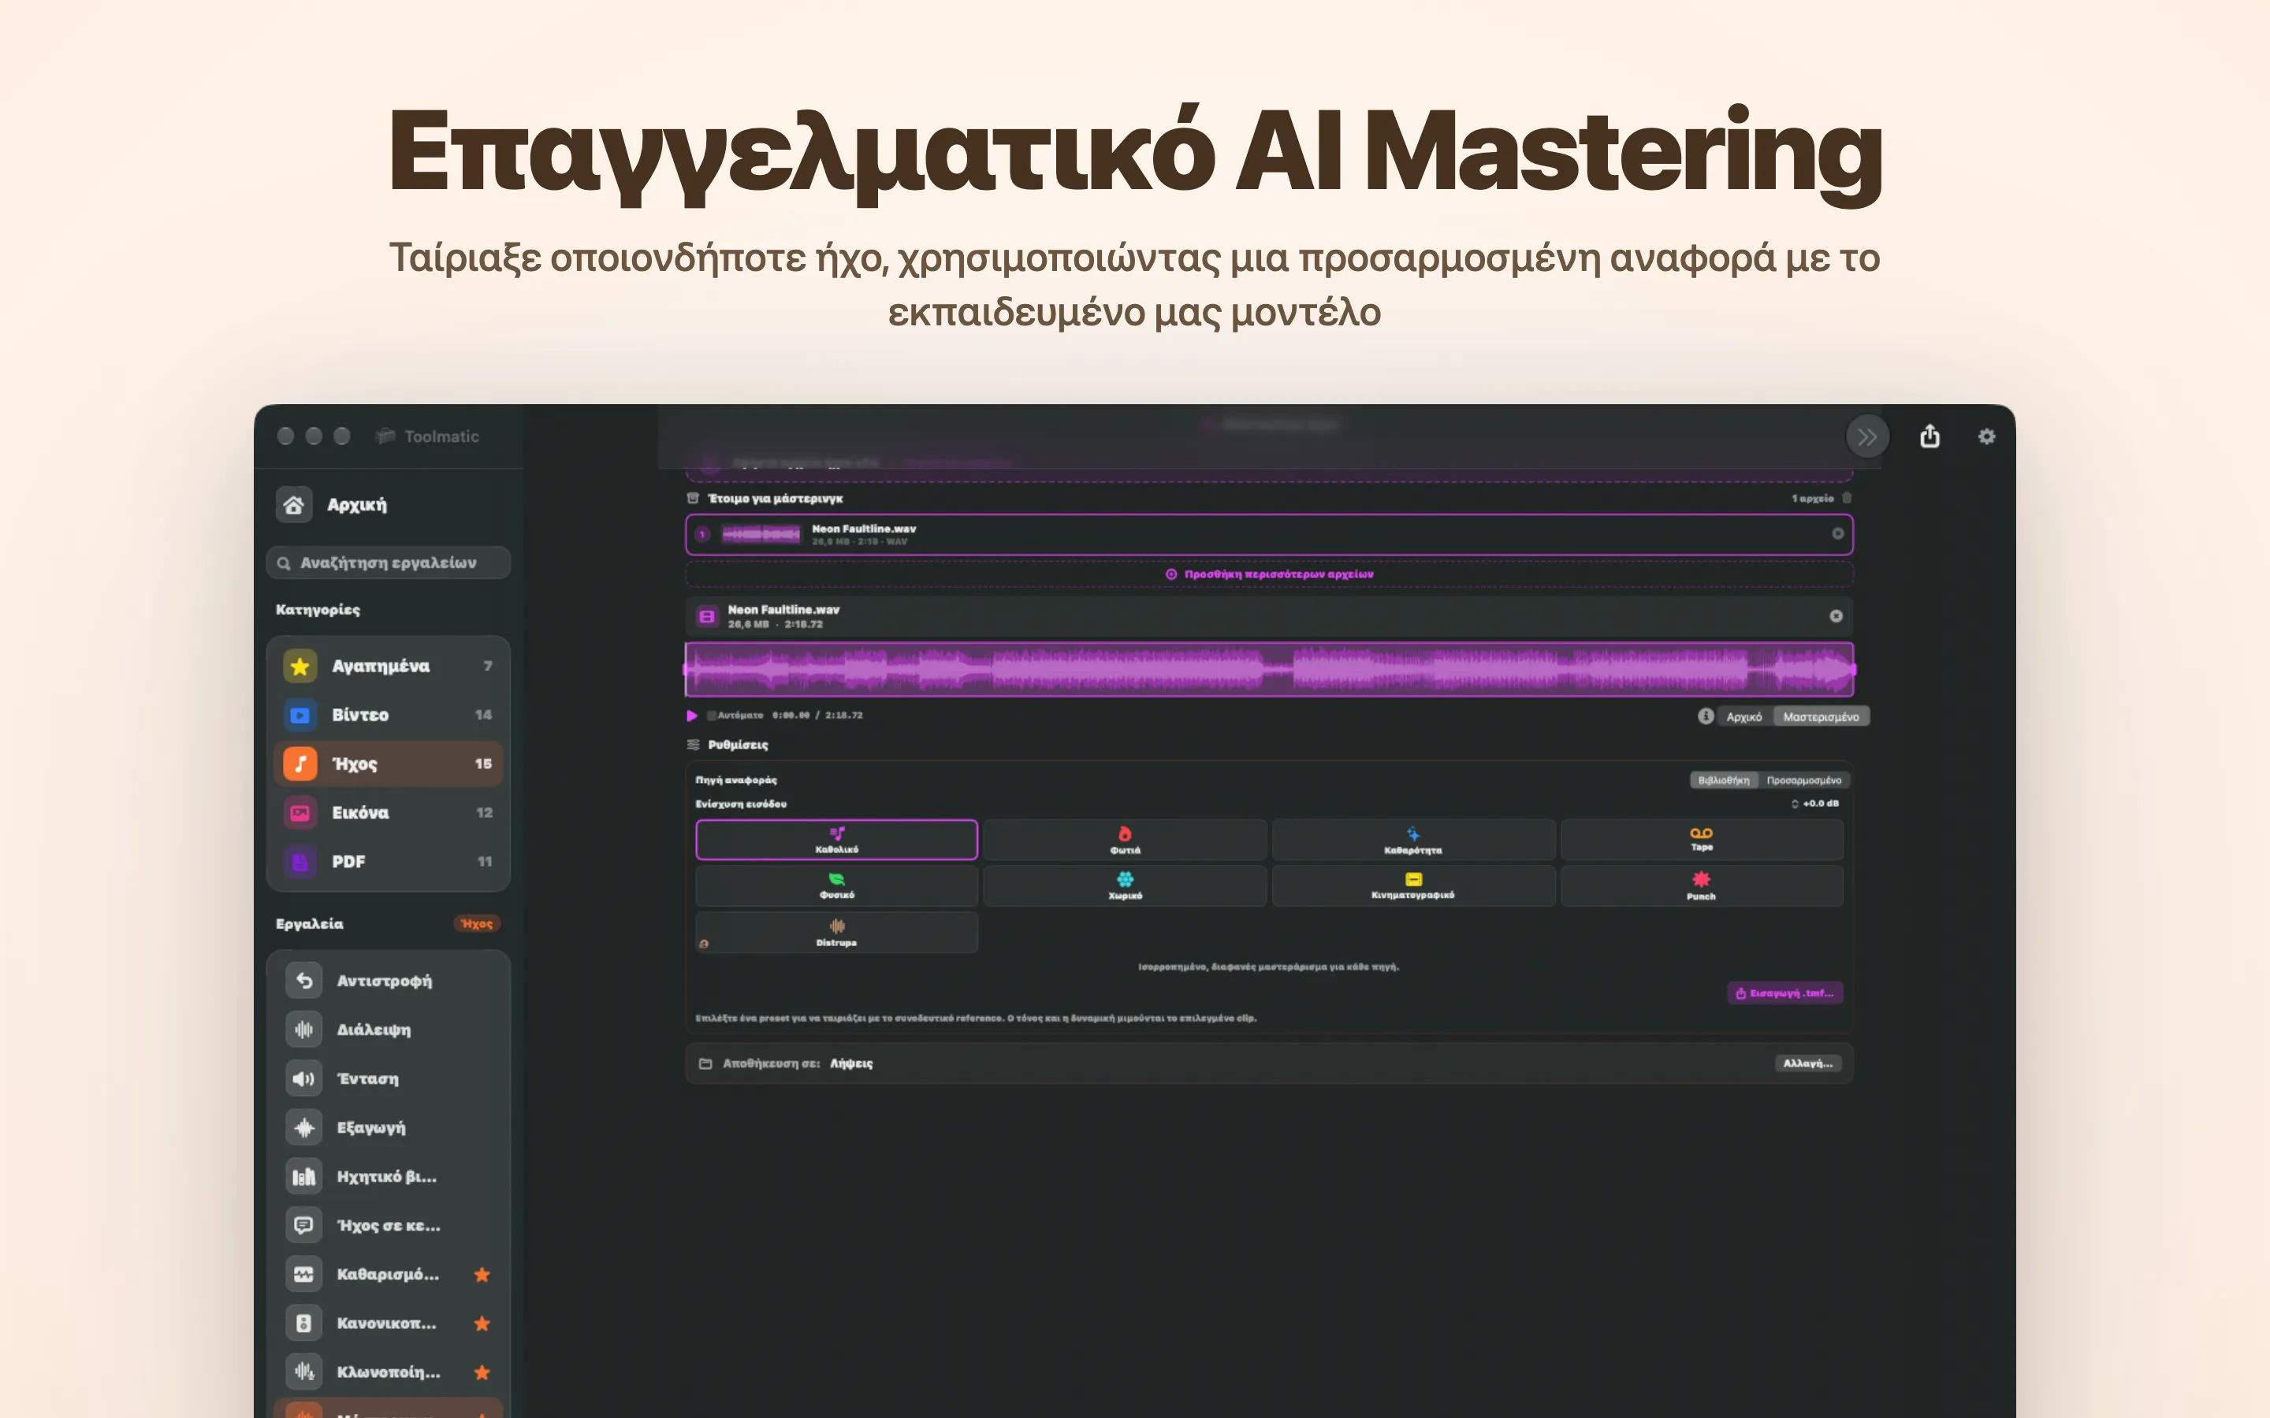
Task: Open the Αγαπημένα category
Action: (389, 666)
